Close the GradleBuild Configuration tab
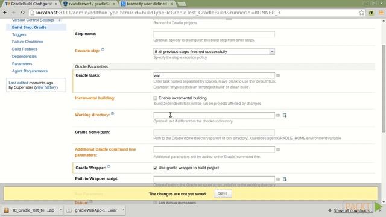 coord(56,4)
